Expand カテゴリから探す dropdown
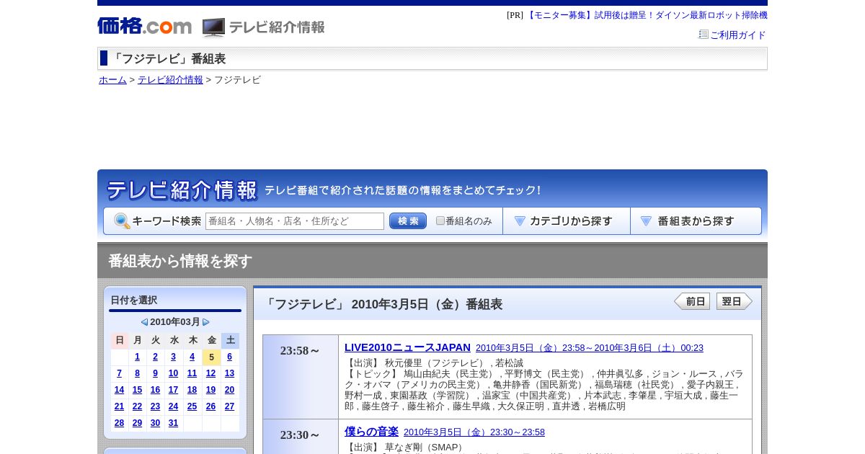 [x=567, y=221]
